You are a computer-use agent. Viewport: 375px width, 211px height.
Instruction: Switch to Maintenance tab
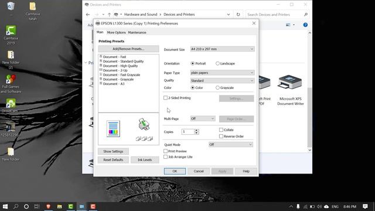click(137, 32)
